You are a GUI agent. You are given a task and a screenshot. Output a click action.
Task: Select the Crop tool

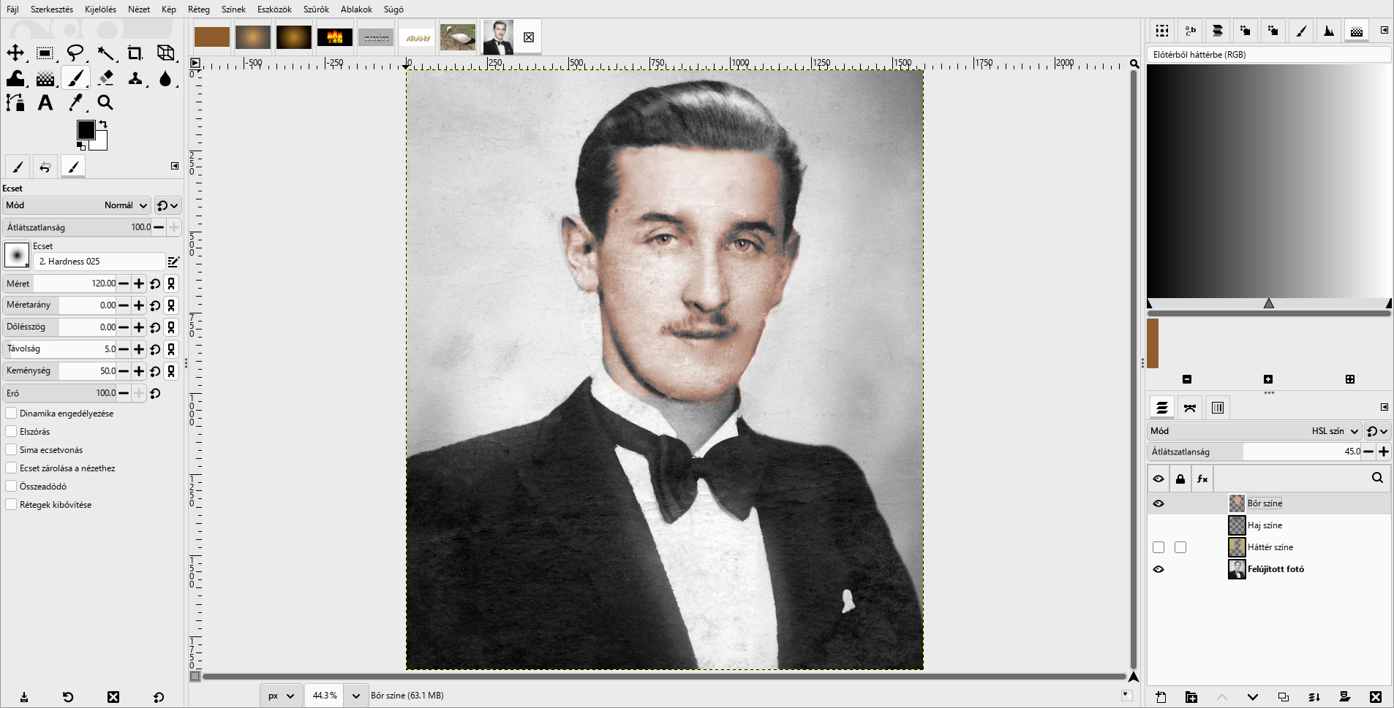tap(135, 53)
